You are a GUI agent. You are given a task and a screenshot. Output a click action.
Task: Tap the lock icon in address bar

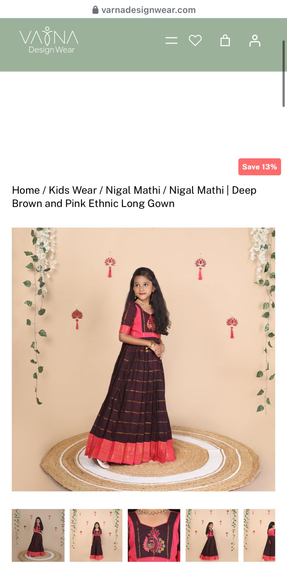coord(95,10)
